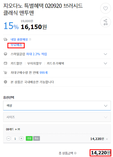Select the 카드추가혜택 tab item
The width and height of the screenshot is (113, 157).
point(55,63)
